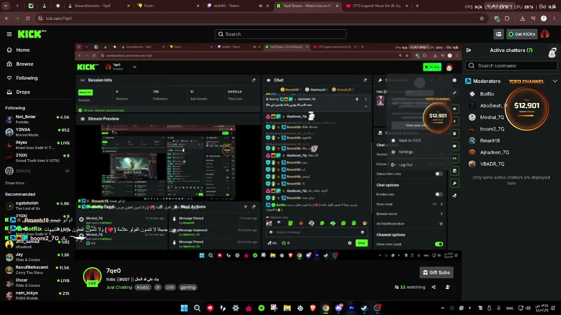561x315 pixels.
Task: Collapse the Active chatters panel
Action: pyautogui.click(x=469, y=50)
